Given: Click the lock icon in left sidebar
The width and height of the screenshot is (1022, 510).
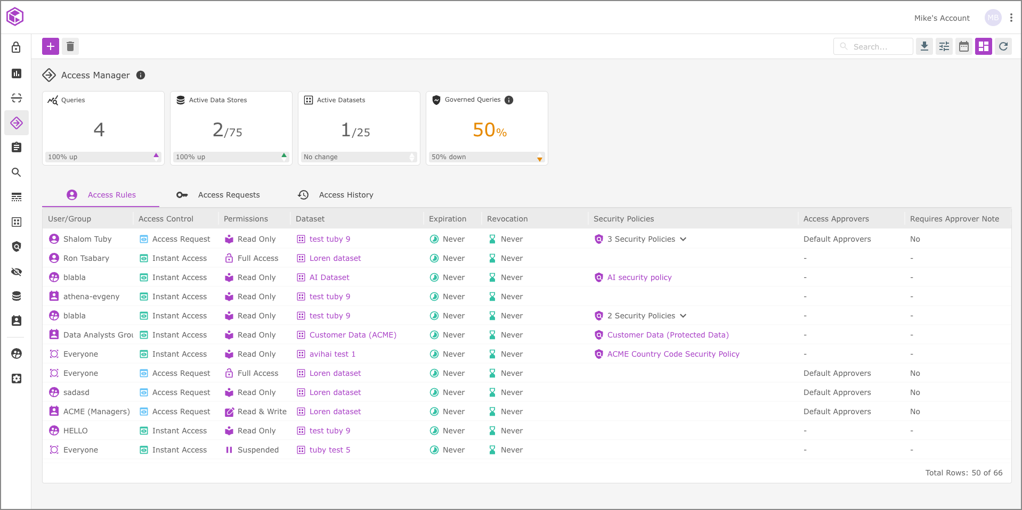Looking at the screenshot, I should pos(17,47).
